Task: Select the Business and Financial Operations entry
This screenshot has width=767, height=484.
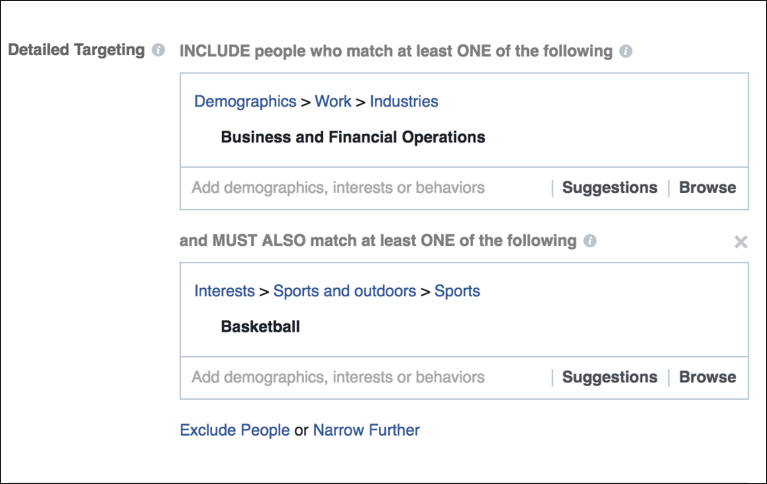Action: click(x=353, y=138)
